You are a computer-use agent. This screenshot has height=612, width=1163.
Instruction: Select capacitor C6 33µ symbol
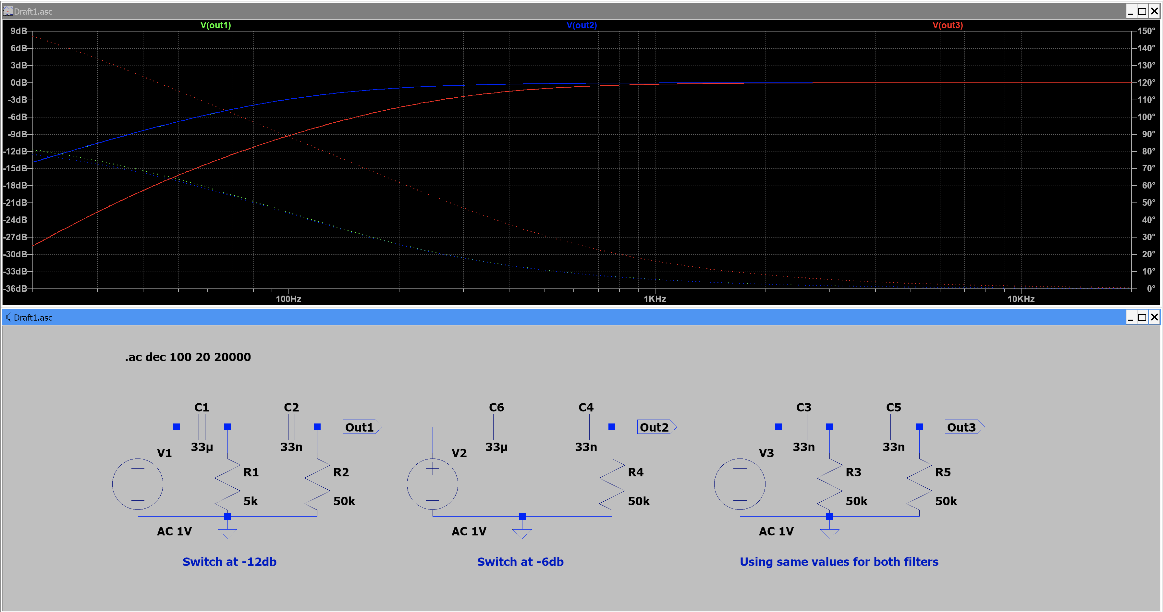click(496, 427)
